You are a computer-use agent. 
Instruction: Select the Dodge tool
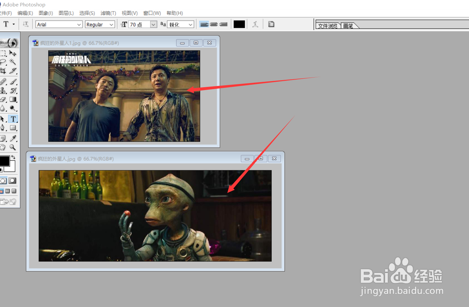(x=13, y=109)
